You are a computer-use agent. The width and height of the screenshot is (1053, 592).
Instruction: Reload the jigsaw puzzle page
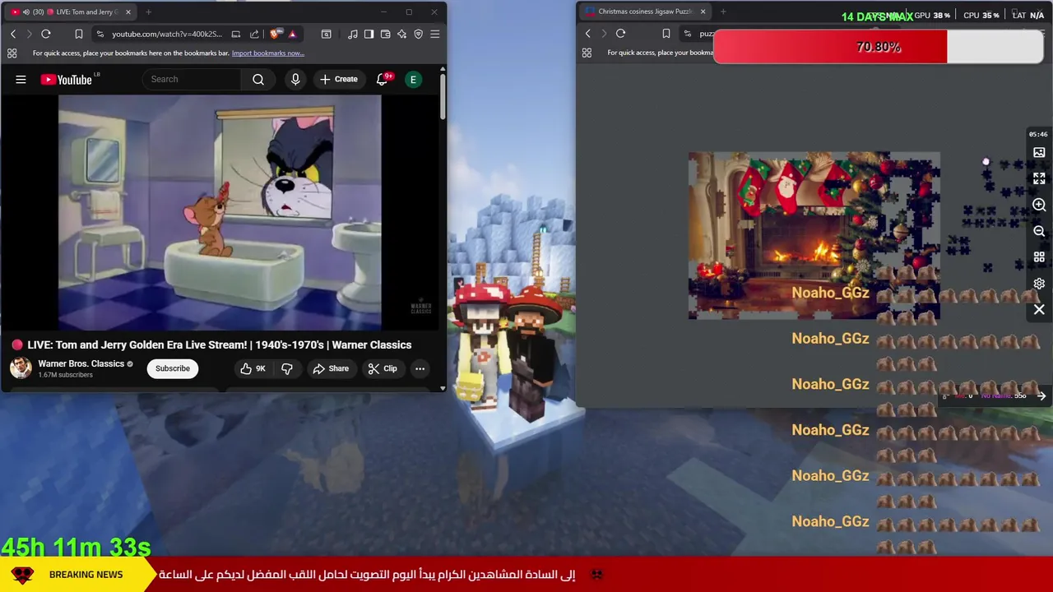point(620,34)
